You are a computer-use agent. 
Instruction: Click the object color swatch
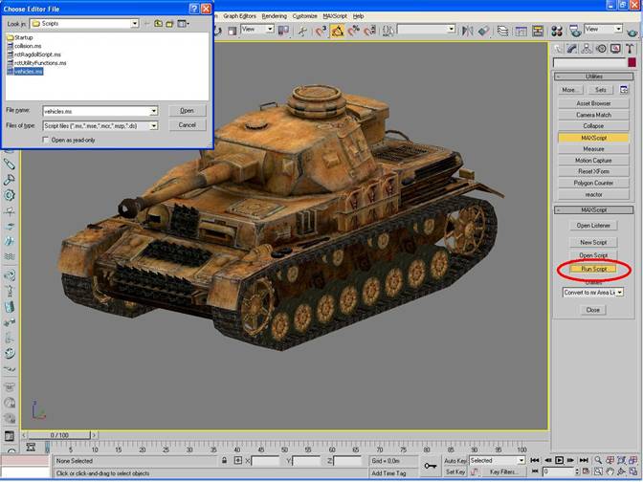pos(632,62)
